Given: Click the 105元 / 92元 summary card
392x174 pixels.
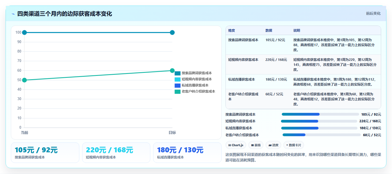Looking at the screenshot, I should pyautogui.click(x=45, y=153).
